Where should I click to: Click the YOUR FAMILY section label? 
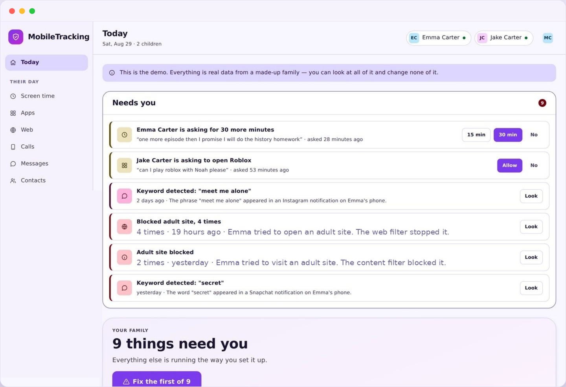(130, 331)
